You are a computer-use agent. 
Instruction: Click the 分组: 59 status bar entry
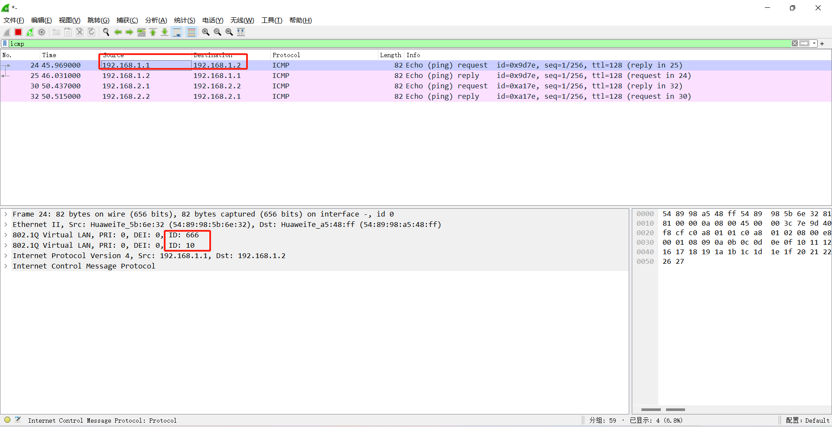coord(602,420)
